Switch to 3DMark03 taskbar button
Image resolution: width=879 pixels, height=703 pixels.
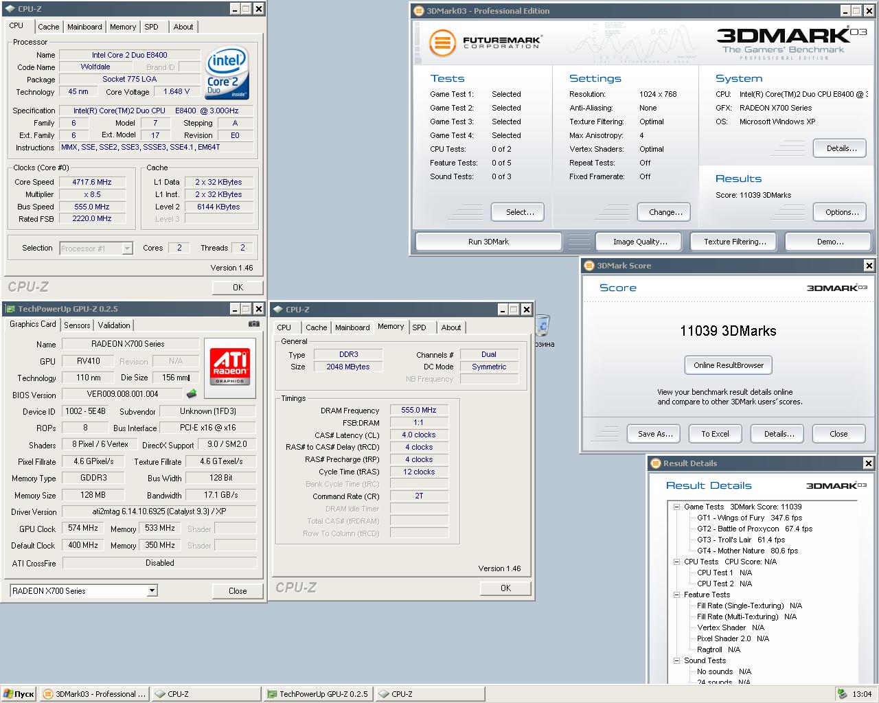[95, 694]
